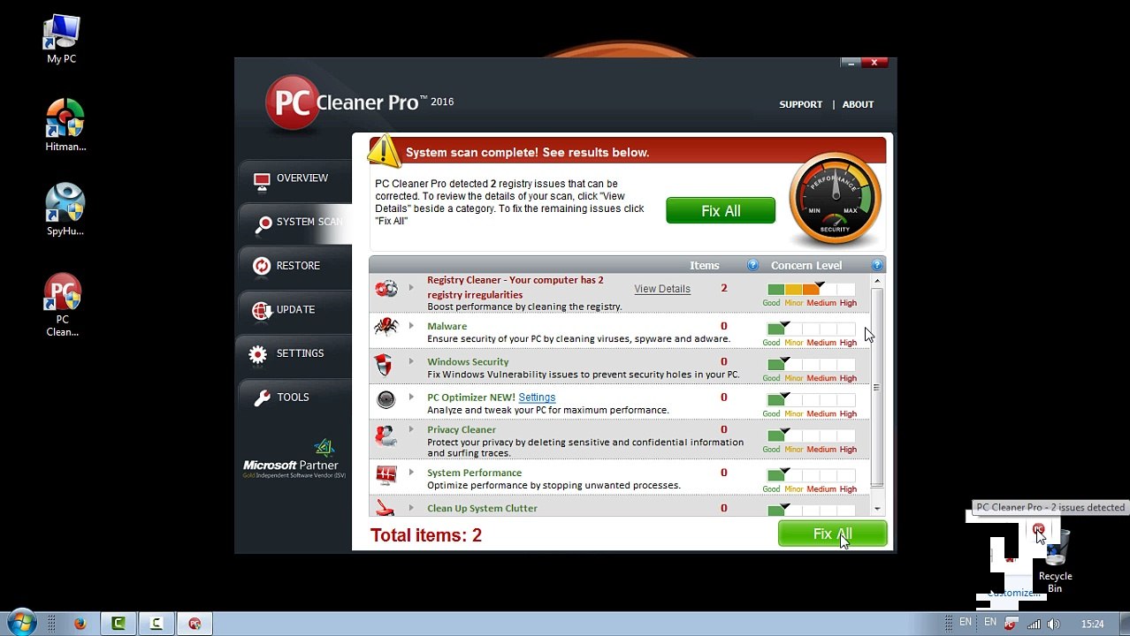The width and height of the screenshot is (1130, 636).
Task: Click the Privacy Cleaner category title
Action: coord(462,429)
